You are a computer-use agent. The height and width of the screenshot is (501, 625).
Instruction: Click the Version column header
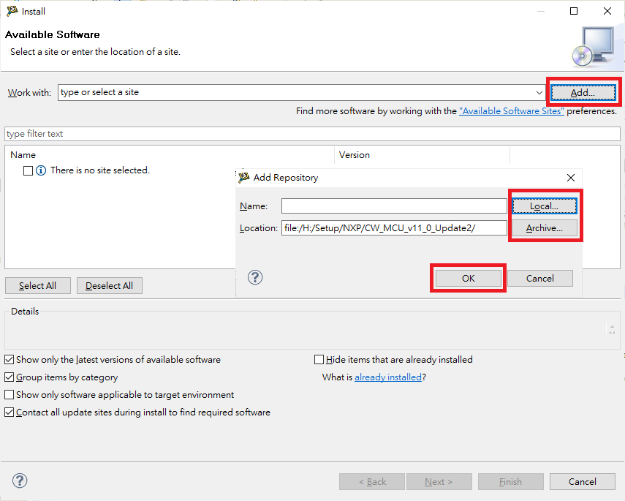tap(355, 155)
